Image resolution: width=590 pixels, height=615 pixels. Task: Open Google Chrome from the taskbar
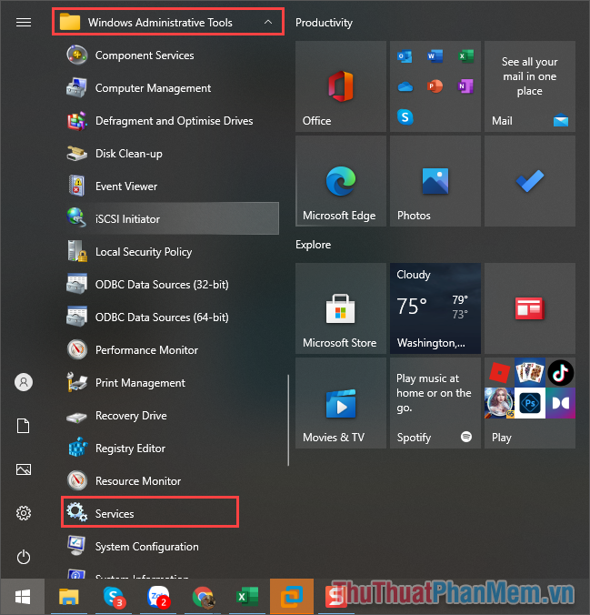203,597
